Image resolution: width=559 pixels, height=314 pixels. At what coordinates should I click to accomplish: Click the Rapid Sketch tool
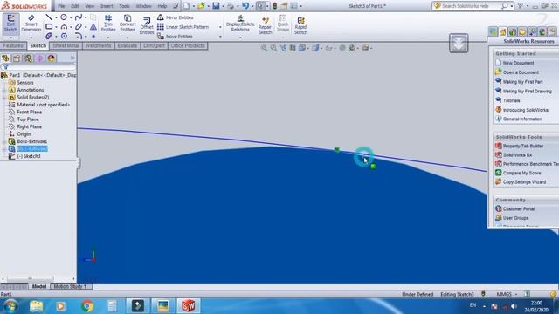tap(300, 25)
